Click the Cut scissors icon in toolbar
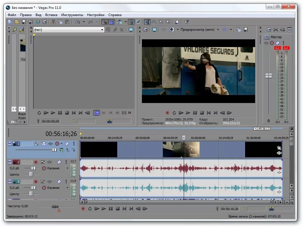 point(53,22)
